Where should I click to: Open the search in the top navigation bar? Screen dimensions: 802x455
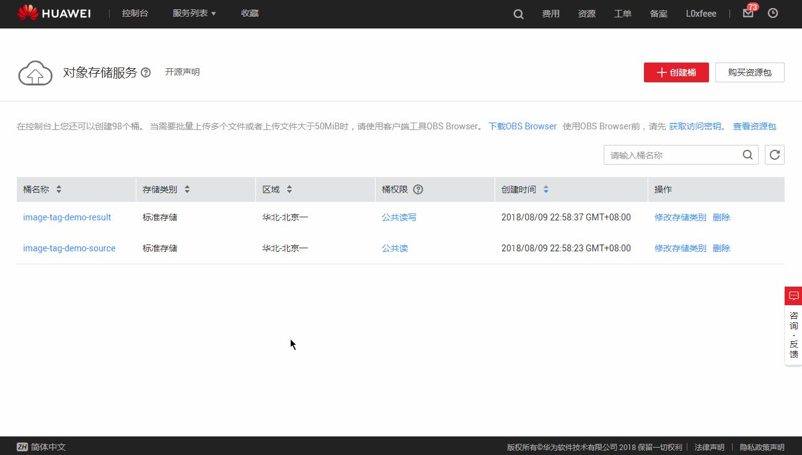click(x=518, y=14)
